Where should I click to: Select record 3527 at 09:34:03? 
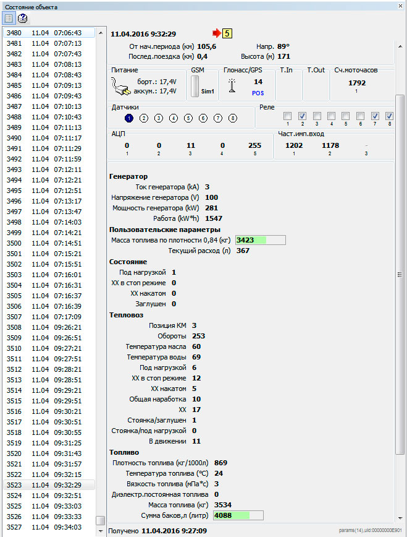(49, 527)
